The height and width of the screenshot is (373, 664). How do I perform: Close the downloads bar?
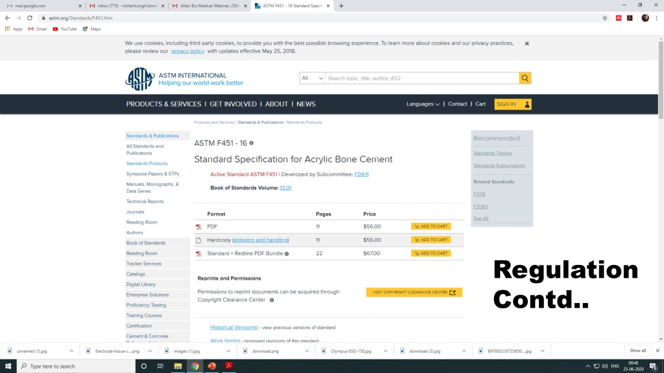(658, 350)
